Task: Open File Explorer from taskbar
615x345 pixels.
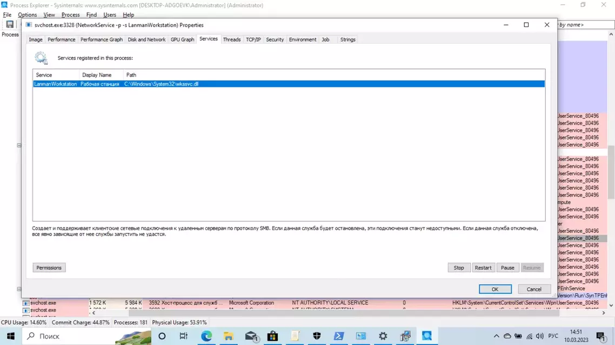Action: (228, 336)
